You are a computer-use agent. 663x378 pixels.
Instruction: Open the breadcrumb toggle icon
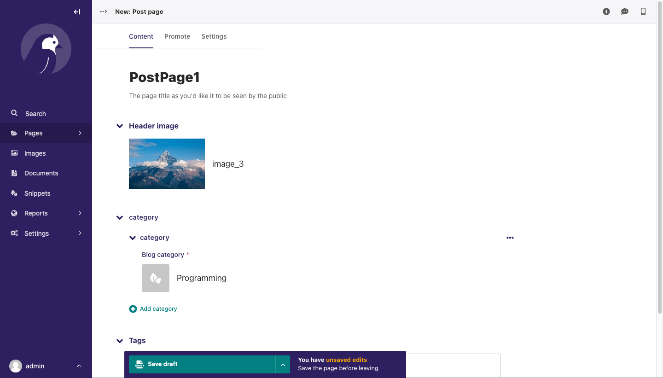tap(104, 12)
